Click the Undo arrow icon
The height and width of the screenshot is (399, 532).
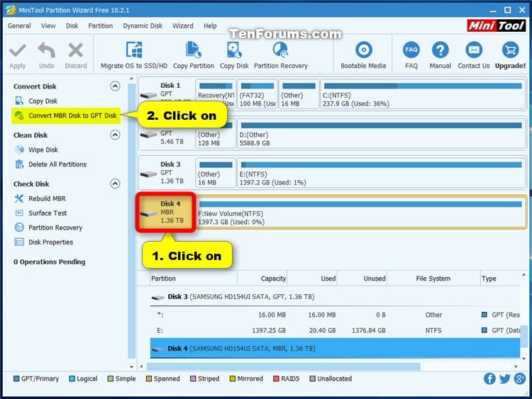tap(47, 50)
